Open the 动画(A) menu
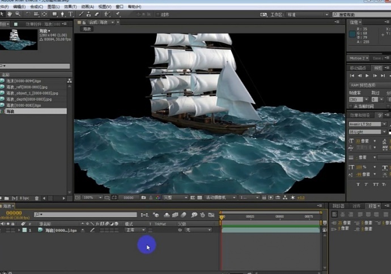 point(87,6)
